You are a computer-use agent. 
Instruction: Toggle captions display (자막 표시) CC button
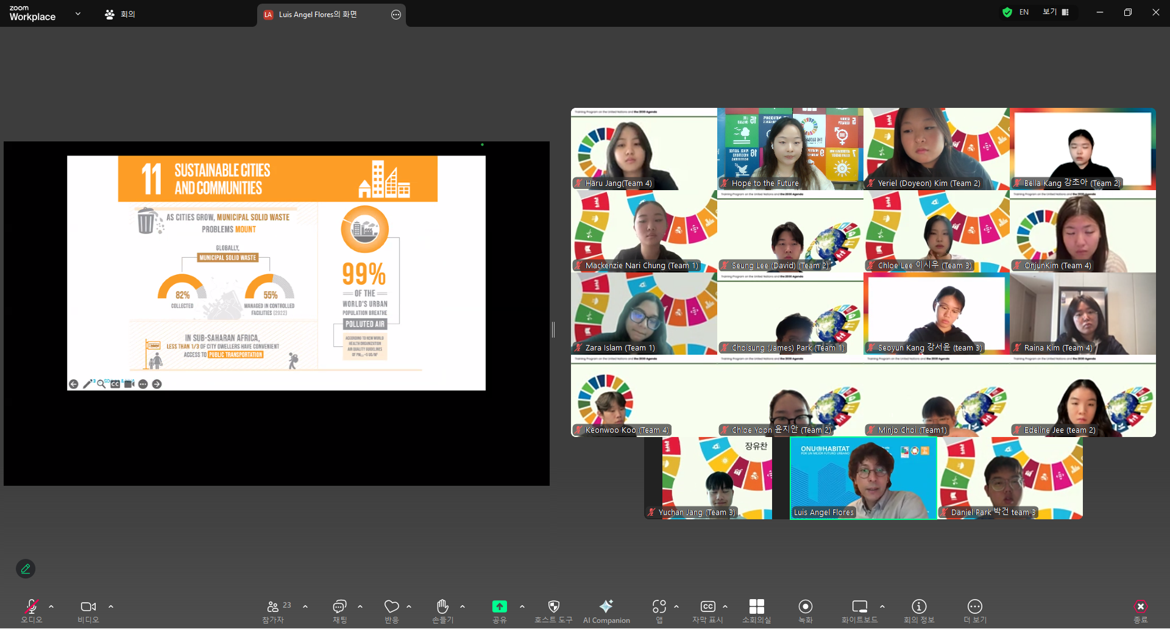tap(707, 606)
